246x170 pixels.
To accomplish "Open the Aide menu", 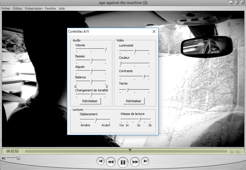I will (62, 9).
